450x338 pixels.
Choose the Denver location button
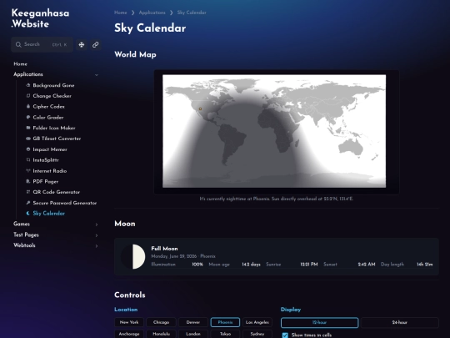pos(193,322)
